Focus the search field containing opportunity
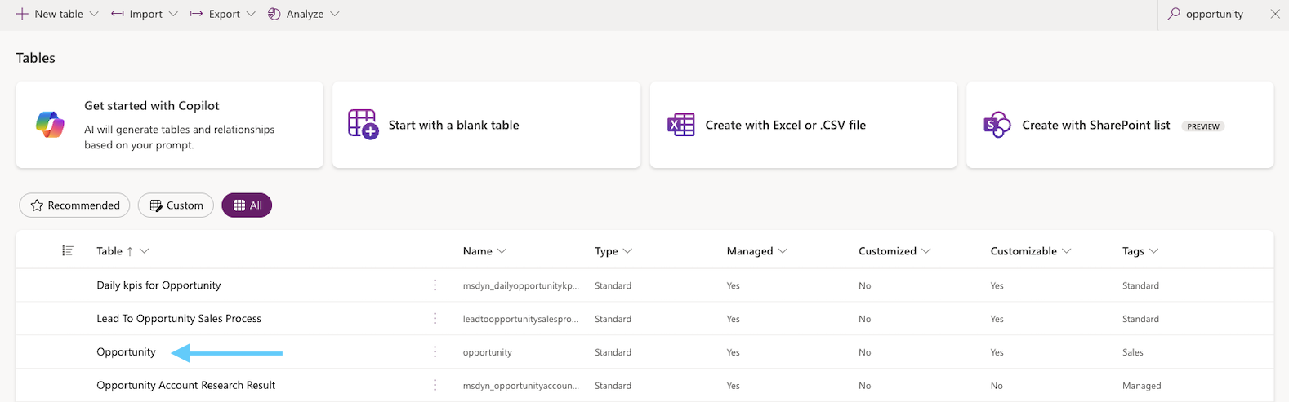Viewport: 1289px width, 402px height. (1215, 14)
